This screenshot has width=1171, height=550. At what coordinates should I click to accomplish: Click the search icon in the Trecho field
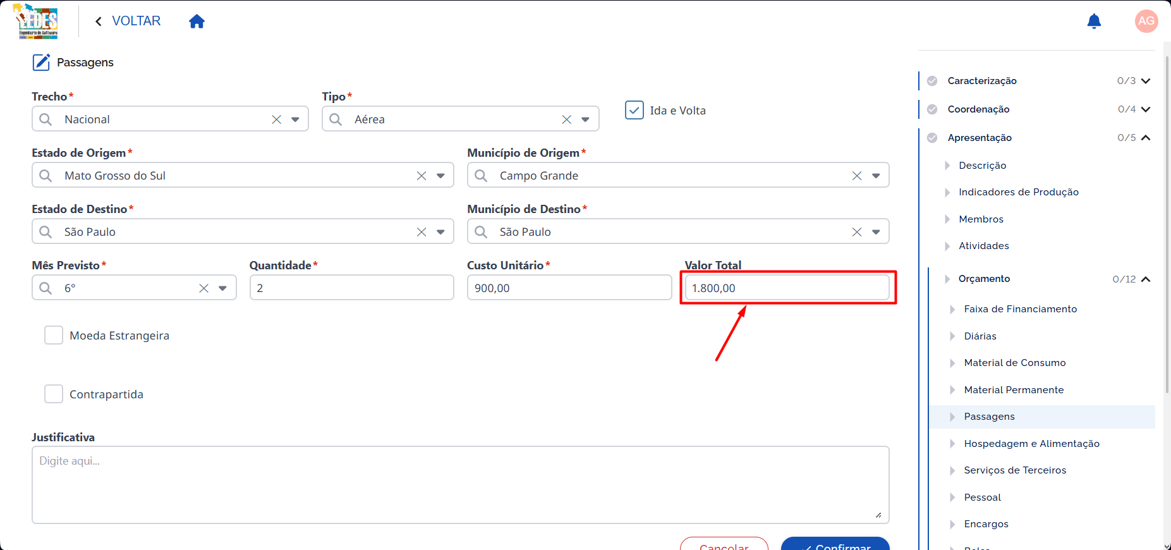coord(46,119)
